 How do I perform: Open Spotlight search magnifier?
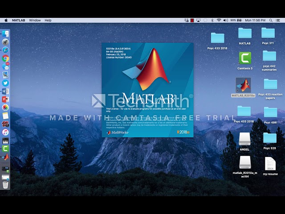click(x=271, y=21)
